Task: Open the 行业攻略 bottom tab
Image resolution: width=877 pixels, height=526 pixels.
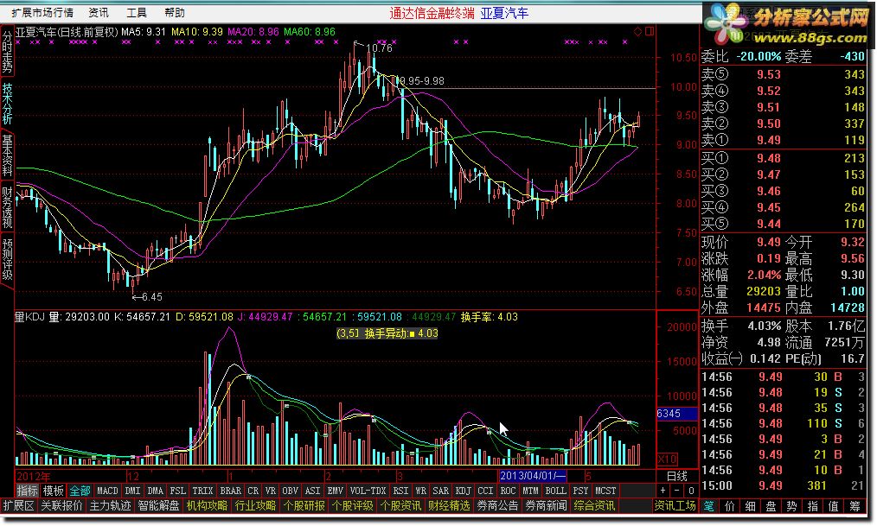Action: pos(256,506)
